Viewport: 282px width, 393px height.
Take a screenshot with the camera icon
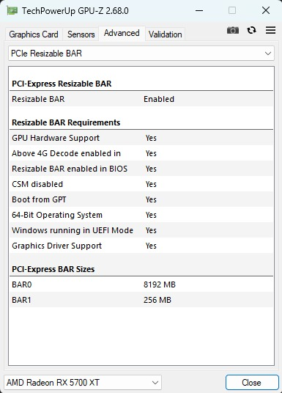click(233, 30)
